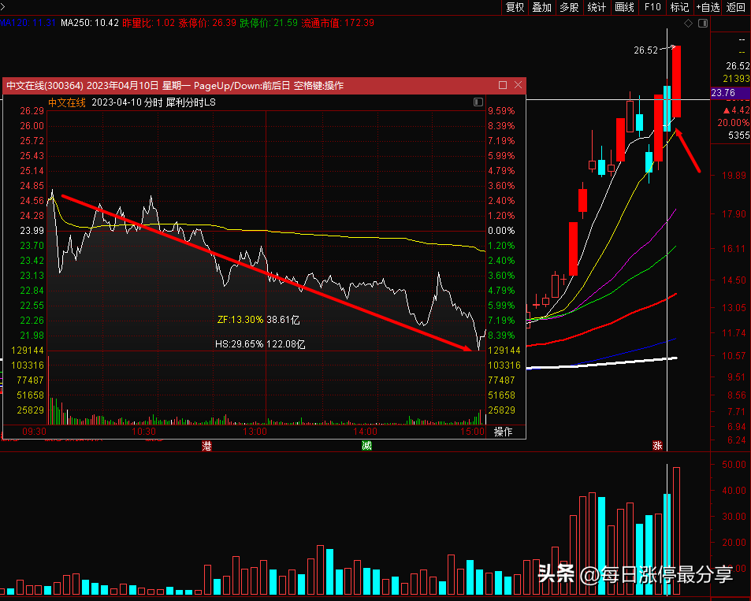The width and height of the screenshot is (751, 601).
Task: Close the 中文在线 intraday popup window
Action: (519, 85)
